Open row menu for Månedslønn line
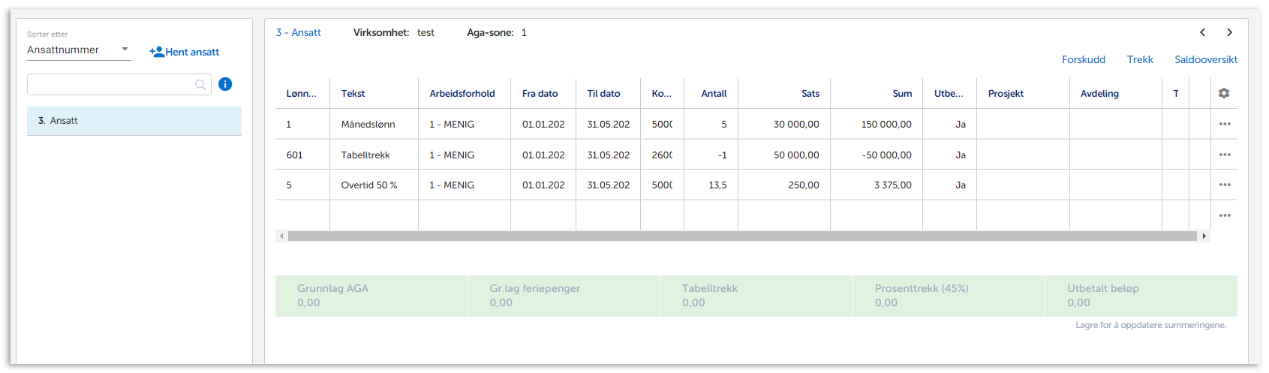The image size is (1269, 373). coord(1225,125)
